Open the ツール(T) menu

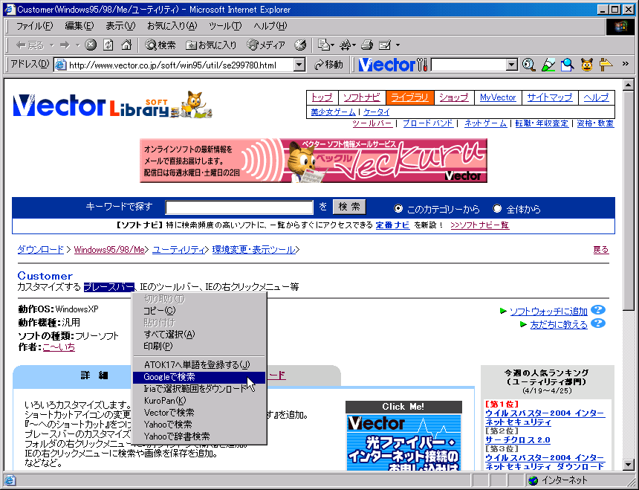(x=225, y=26)
